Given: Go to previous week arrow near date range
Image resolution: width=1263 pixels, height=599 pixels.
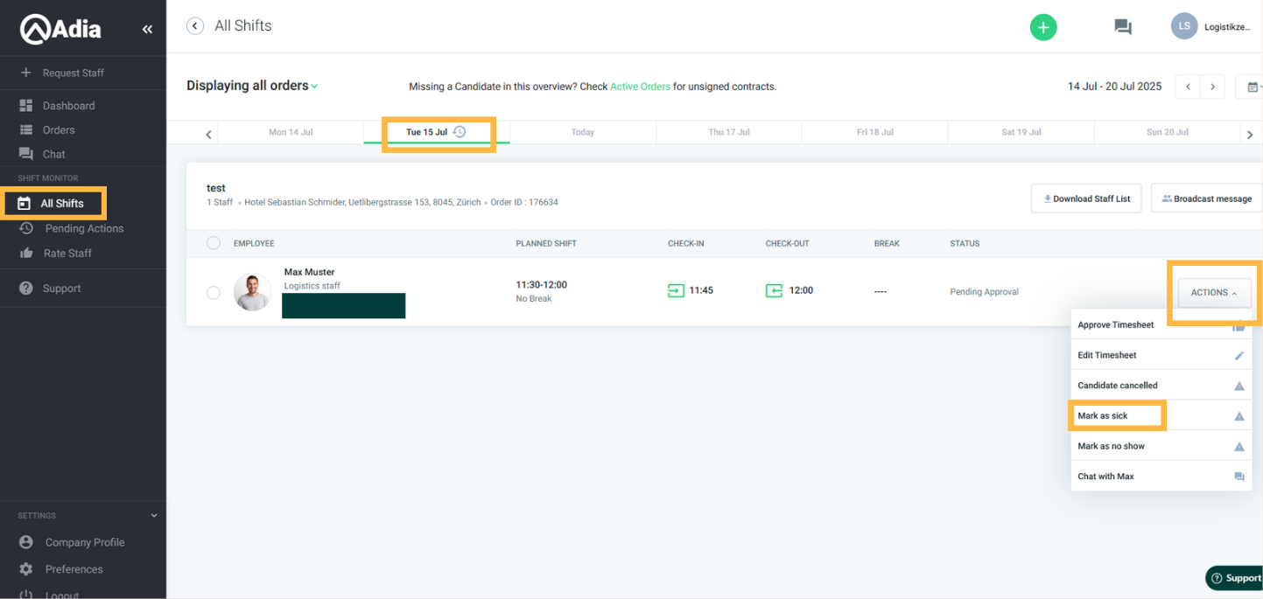Looking at the screenshot, I should pyautogui.click(x=1188, y=87).
